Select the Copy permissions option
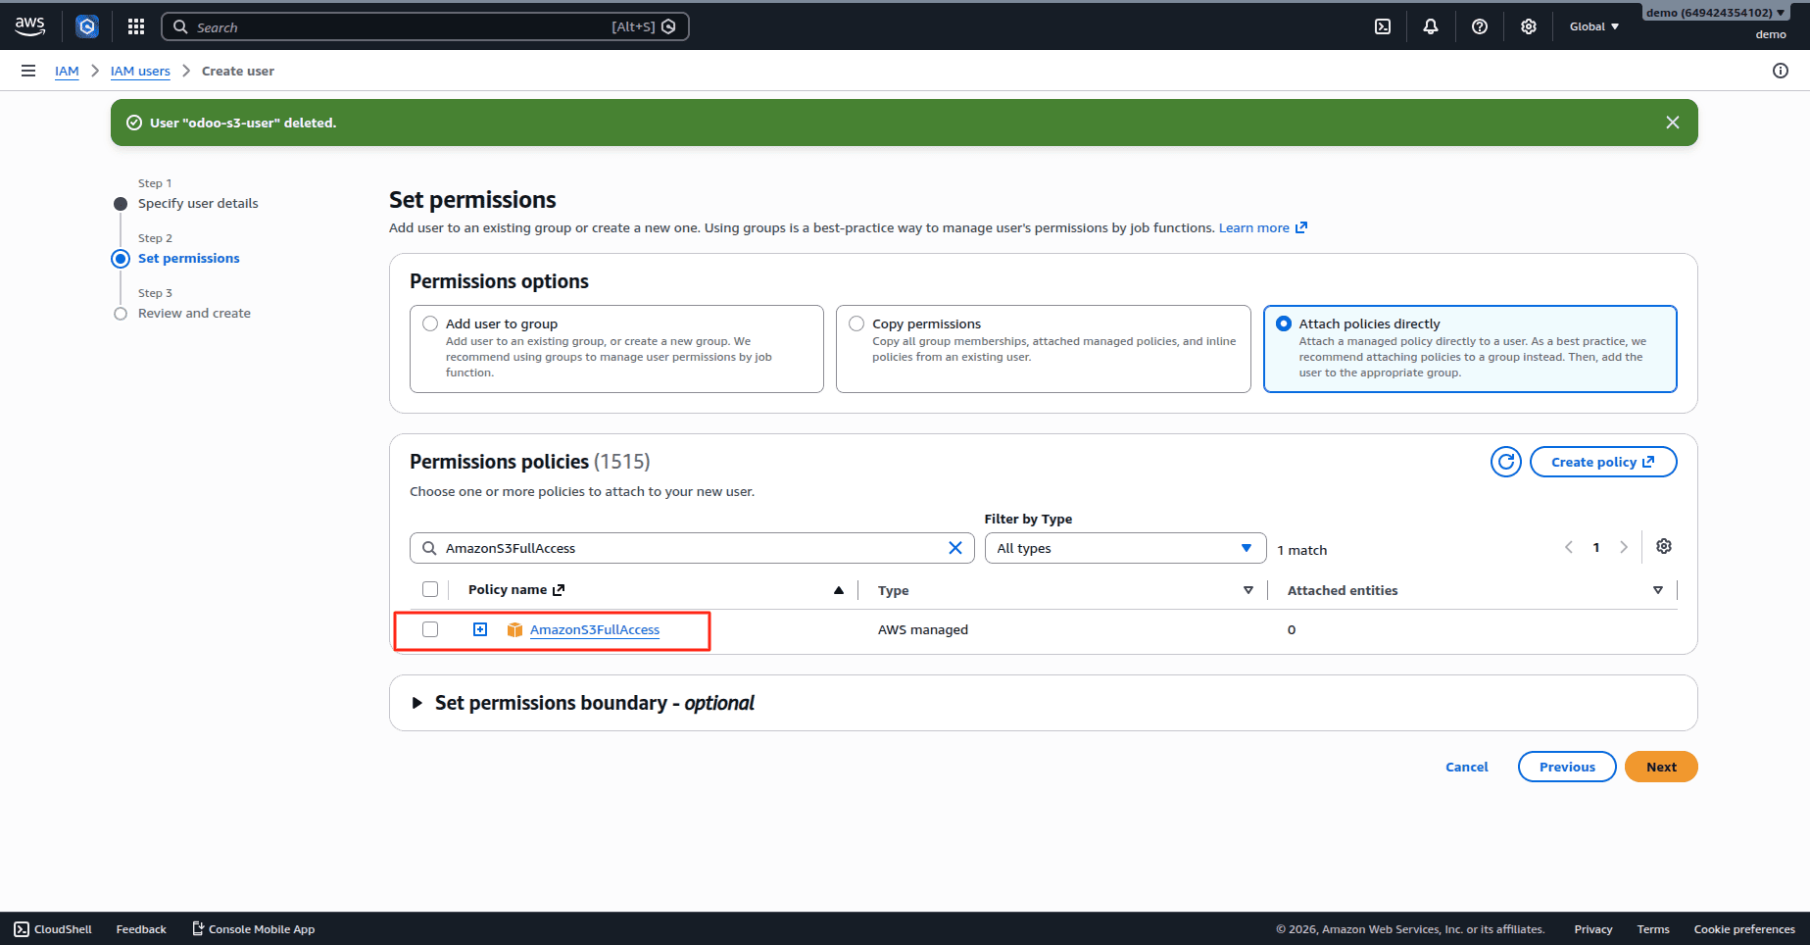The image size is (1810, 945). pyautogui.click(x=856, y=323)
